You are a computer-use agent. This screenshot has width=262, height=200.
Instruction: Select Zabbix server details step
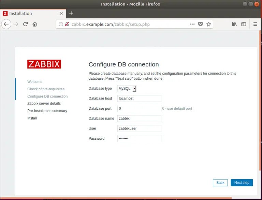(x=44, y=103)
